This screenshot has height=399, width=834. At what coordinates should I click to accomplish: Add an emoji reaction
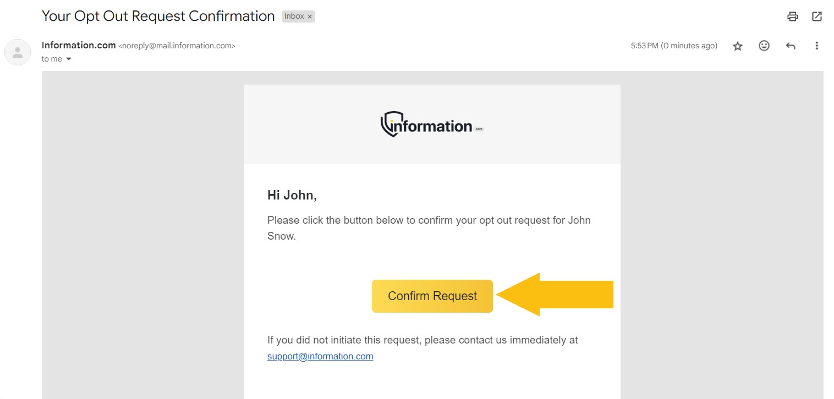[x=764, y=46]
